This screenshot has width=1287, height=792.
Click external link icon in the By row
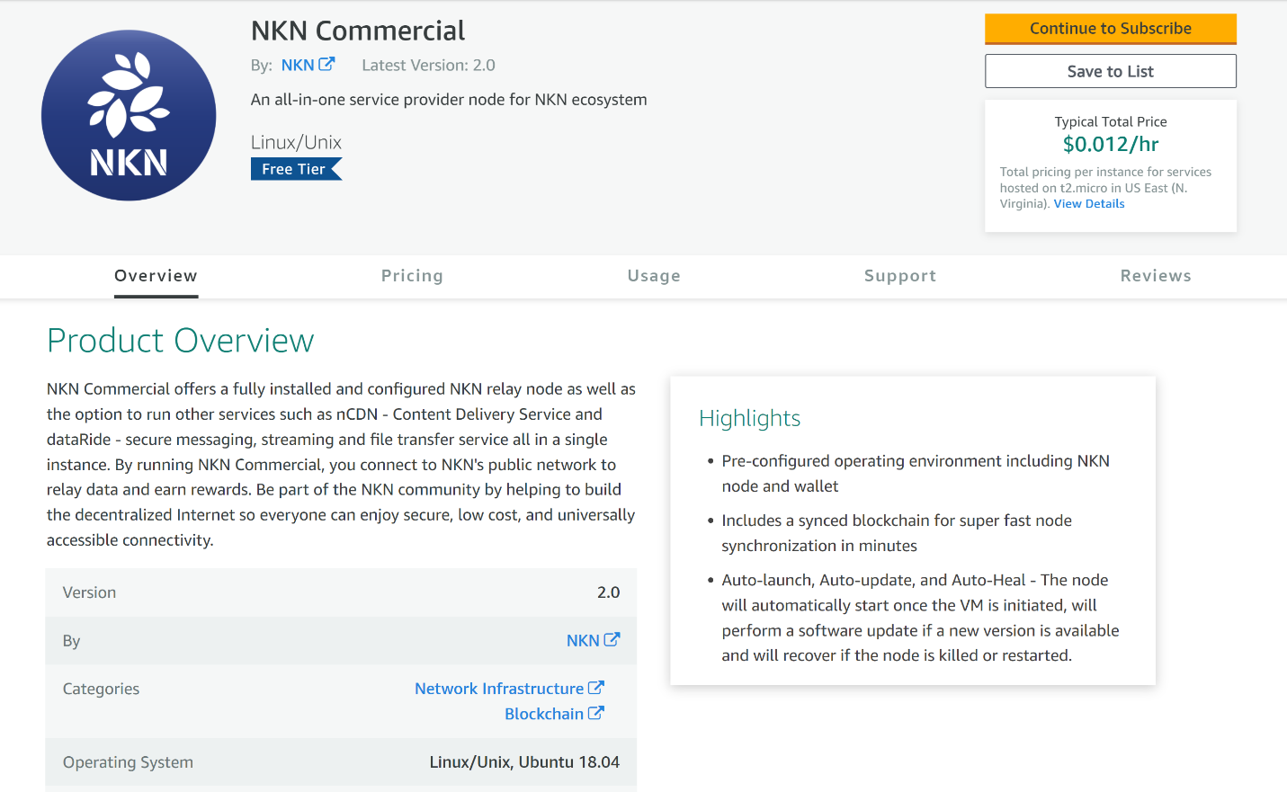612,640
